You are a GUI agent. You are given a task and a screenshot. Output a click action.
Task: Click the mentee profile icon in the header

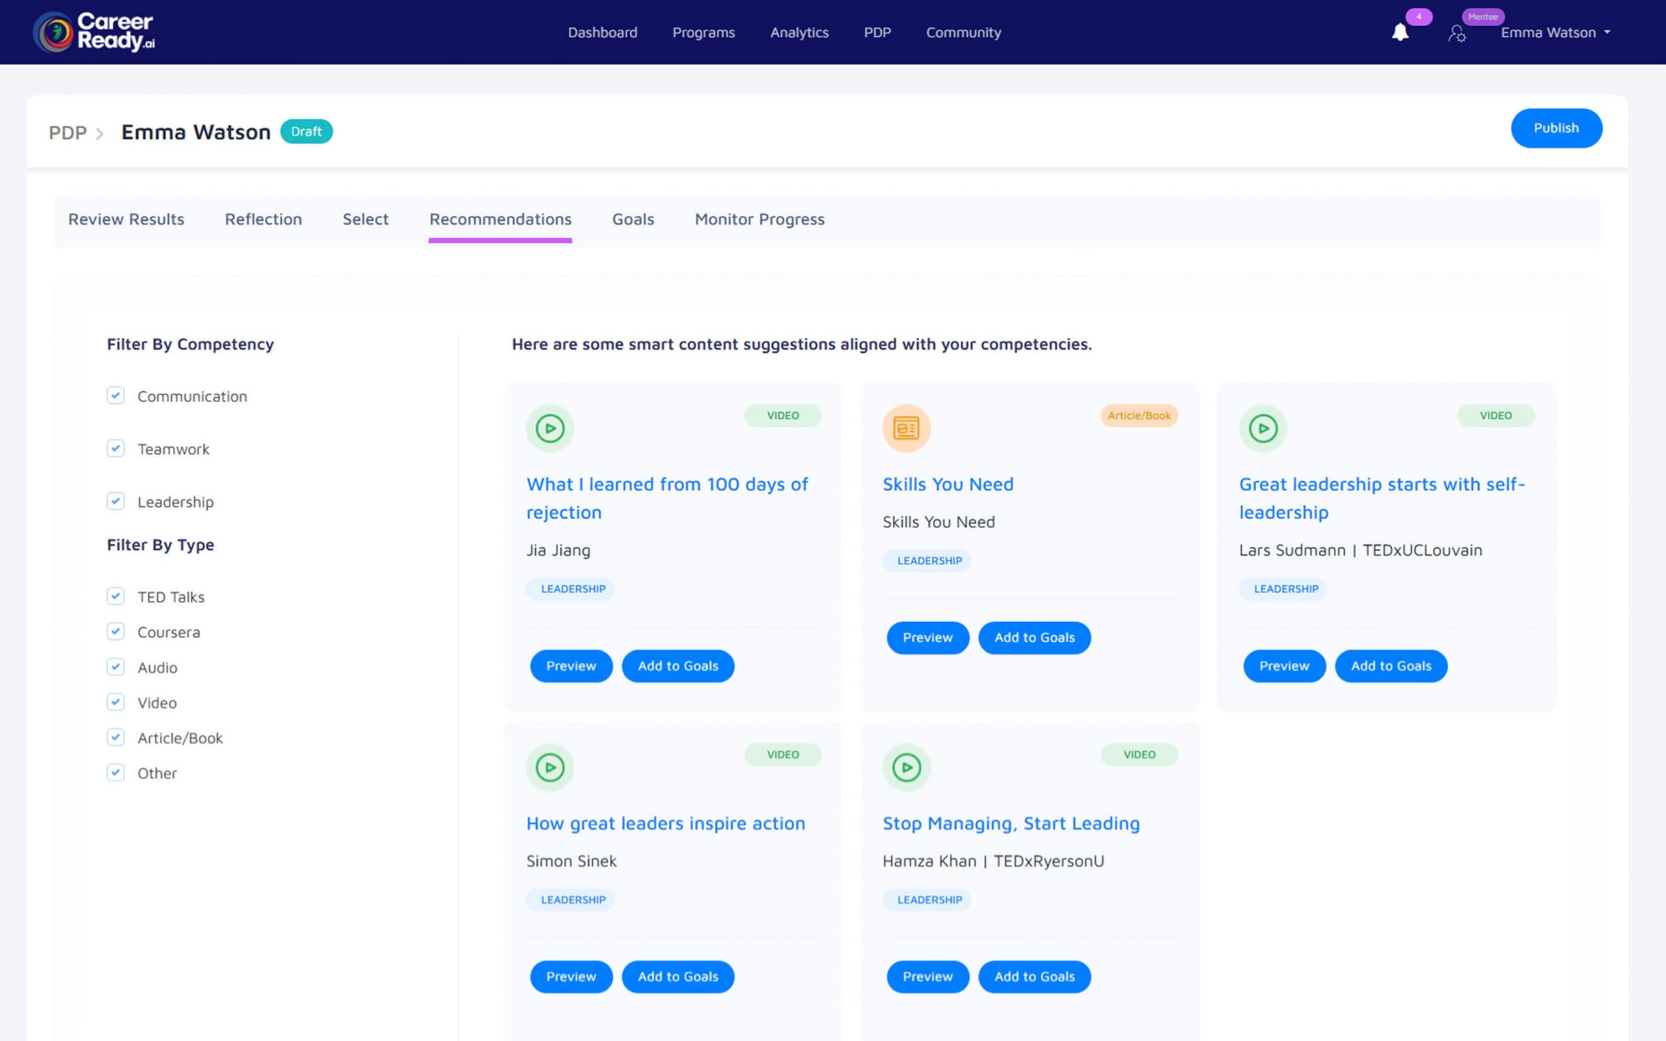(x=1458, y=32)
